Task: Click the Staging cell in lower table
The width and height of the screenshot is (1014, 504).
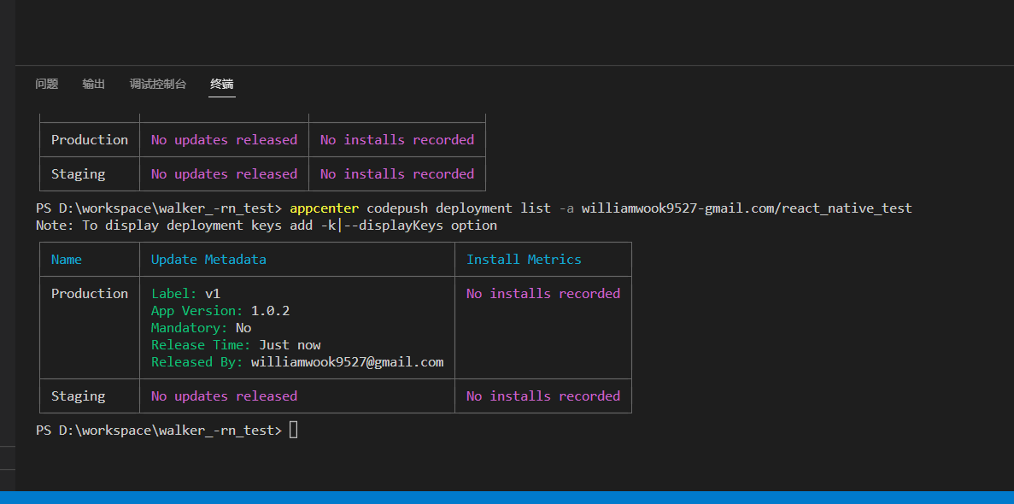Action: (x=79, y=396)
